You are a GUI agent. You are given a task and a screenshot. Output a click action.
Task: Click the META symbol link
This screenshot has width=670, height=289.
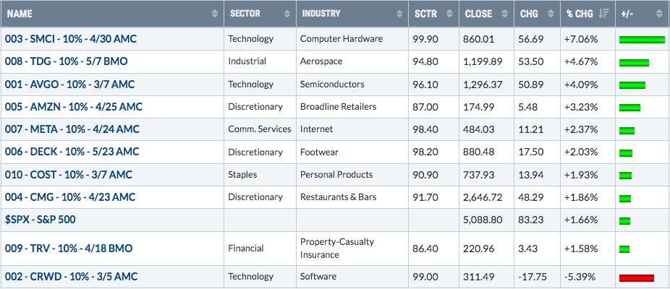tap(72, 129)
